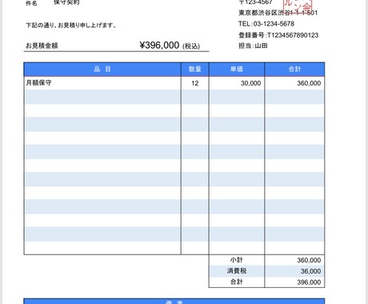
Task: Select the unit price 30,000 cell
Action: click(237, 83)
